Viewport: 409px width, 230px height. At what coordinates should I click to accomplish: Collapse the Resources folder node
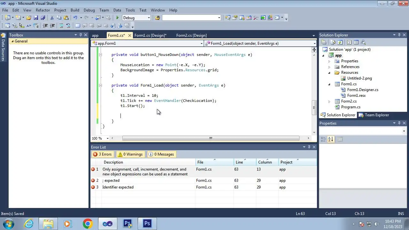329,73
